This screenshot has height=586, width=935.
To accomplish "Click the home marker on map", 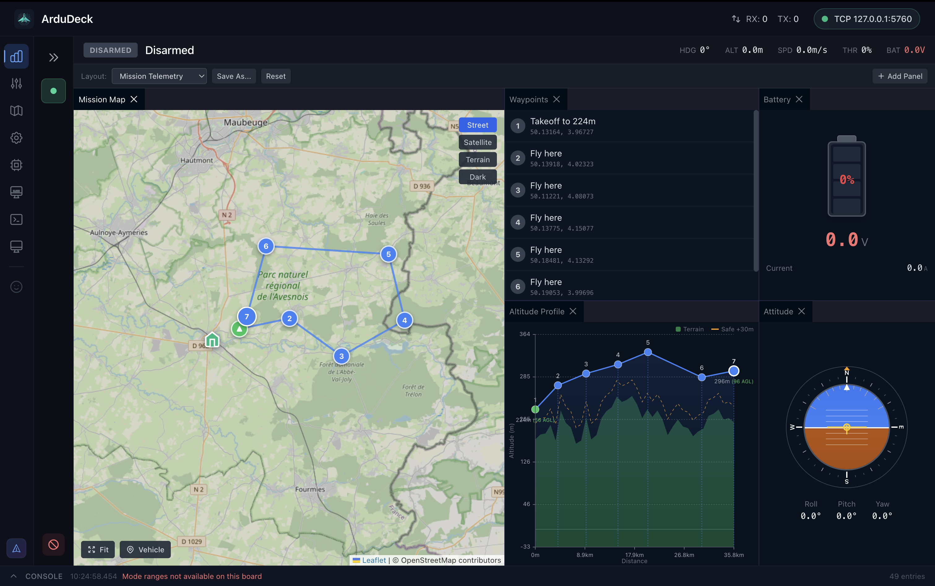I will [212, 339].
